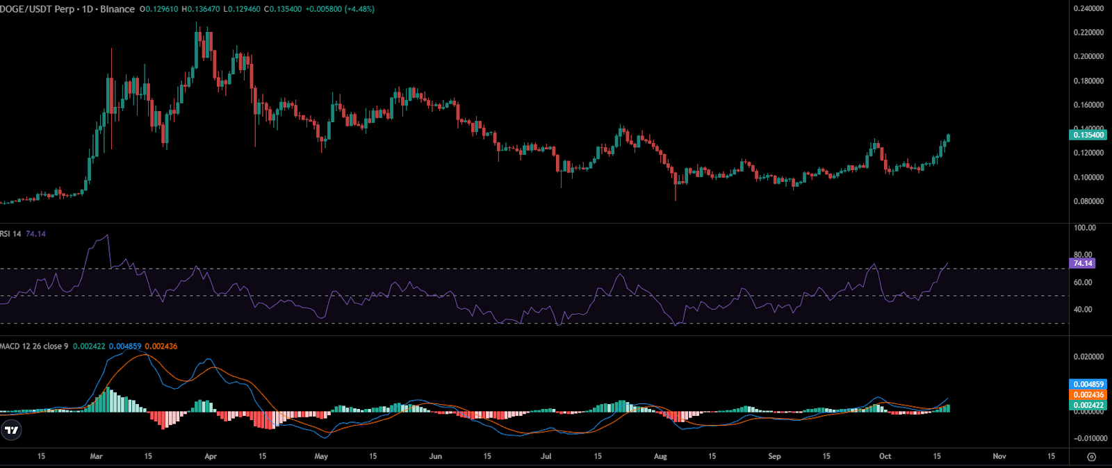The width and height of the screenshot is (1112, 468).
Task: Click the Aug label on time axis
Action: click(660, 457)
